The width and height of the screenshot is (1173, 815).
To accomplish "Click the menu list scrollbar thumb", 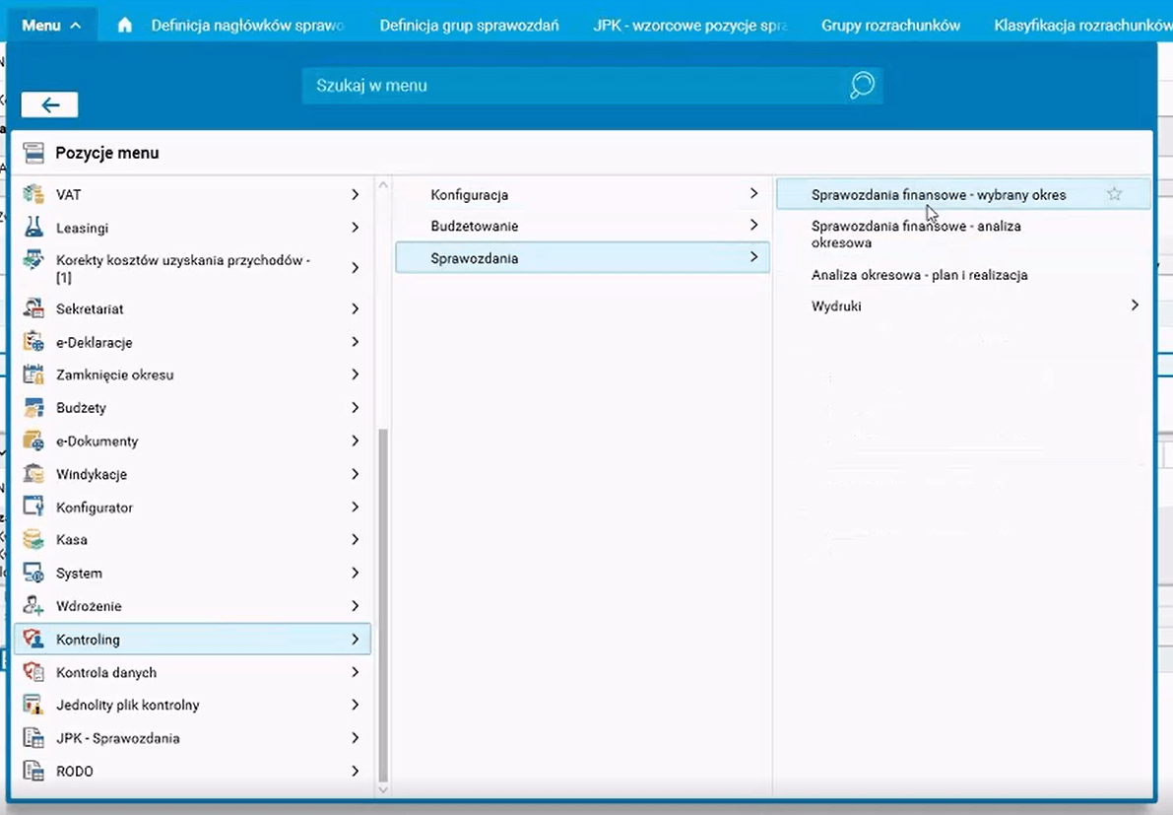I will point(383,605).
